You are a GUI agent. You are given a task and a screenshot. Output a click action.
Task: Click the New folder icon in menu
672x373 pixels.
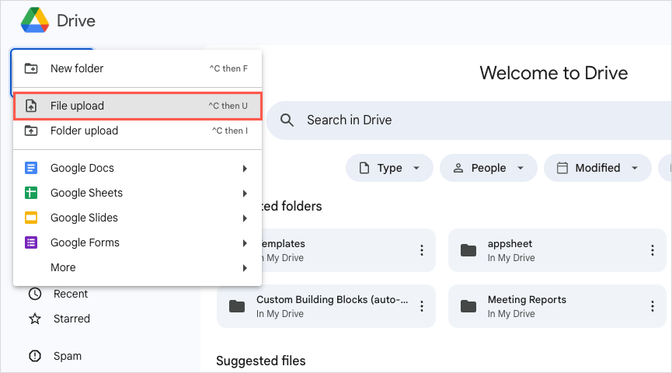[x=31, y=68]
